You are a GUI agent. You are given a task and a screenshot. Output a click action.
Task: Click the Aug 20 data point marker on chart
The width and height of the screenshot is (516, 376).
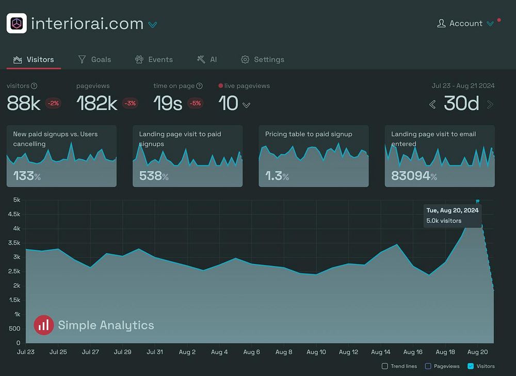(x=477, y=201)
